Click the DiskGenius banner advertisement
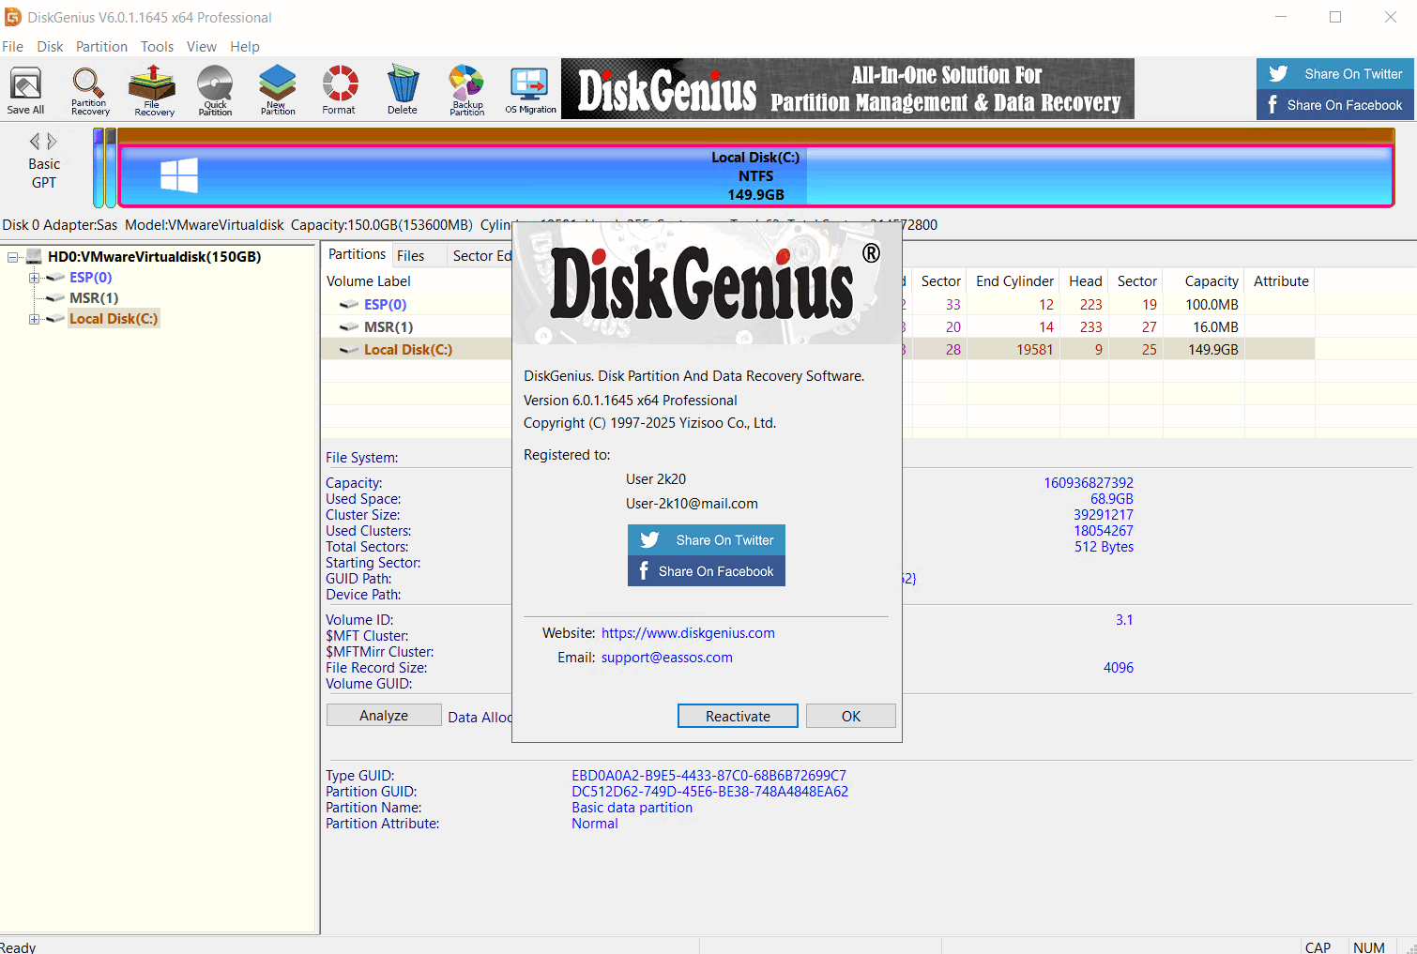 coord(847,89)
